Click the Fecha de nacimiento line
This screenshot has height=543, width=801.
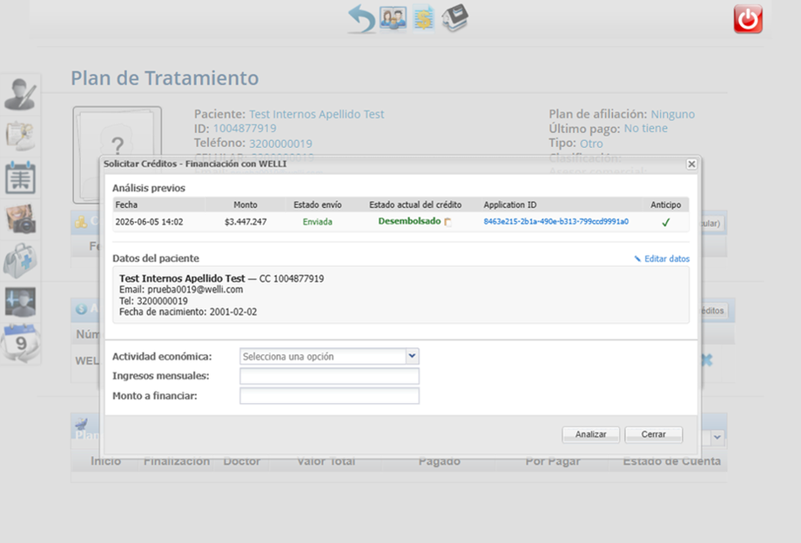188,312
